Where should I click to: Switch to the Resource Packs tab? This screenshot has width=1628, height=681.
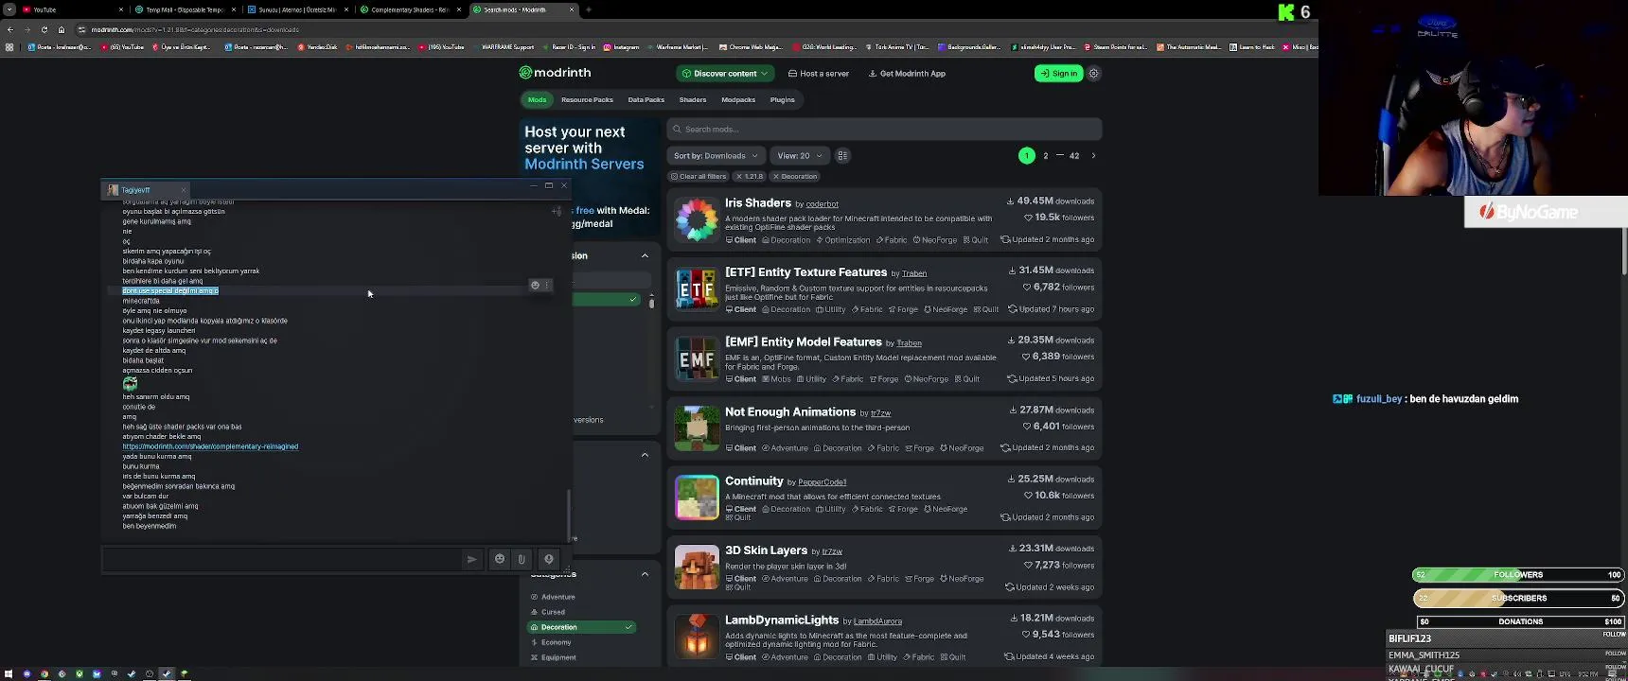pyautogui.click(x=587, y=99)
